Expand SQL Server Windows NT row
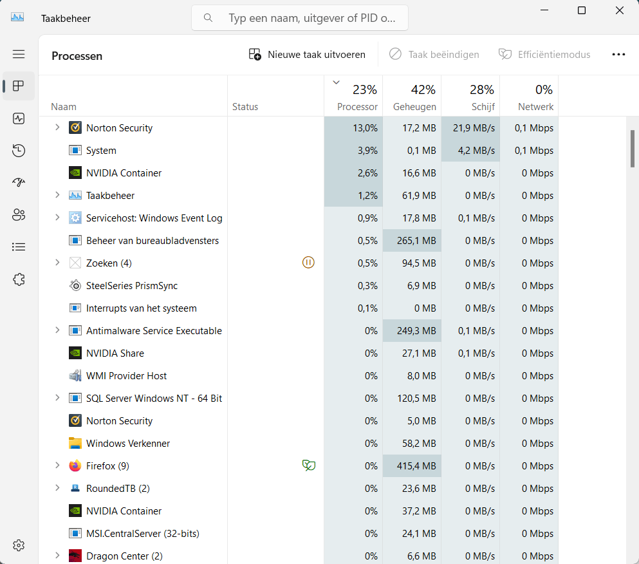This screenshot has height=564, width=639. tap(57, 398)
